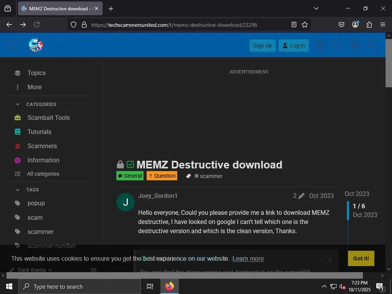
Task: Click the 1 / 6 timeline position
Action: pyautogui.click(x=359, y=206)
